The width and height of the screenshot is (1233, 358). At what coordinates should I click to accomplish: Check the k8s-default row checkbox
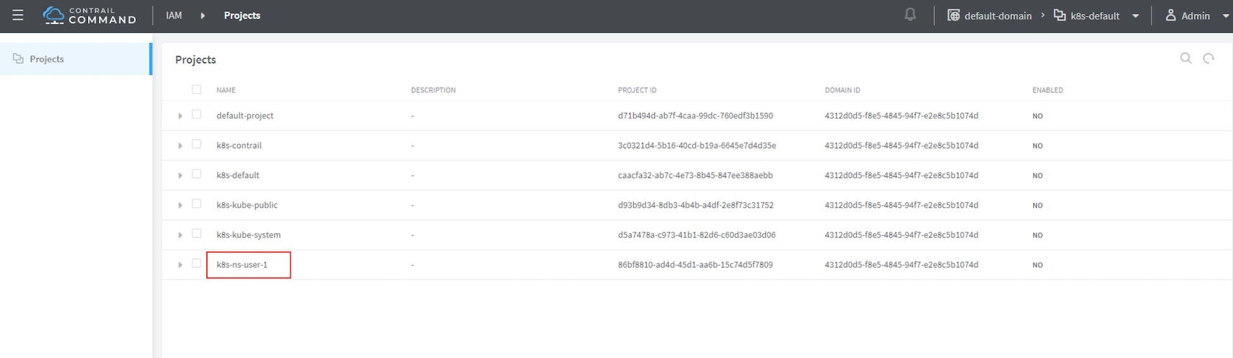197,174
